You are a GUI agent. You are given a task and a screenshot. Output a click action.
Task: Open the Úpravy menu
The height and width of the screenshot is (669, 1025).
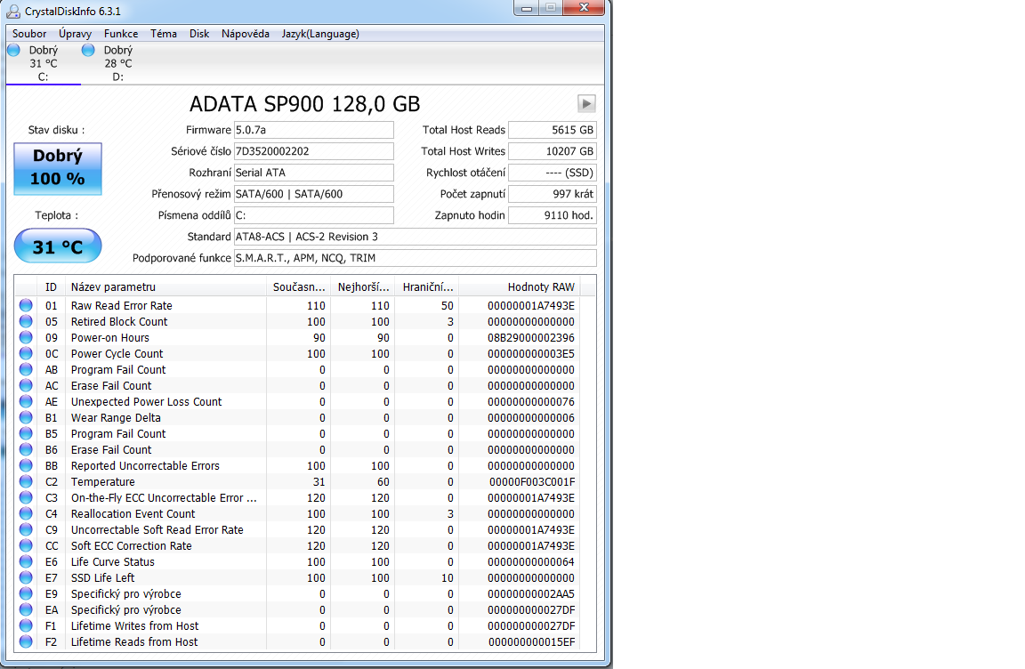point(75,34)
